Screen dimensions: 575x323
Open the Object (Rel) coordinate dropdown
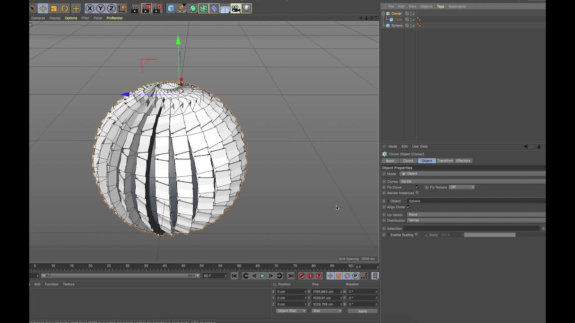tap(291, 311)
